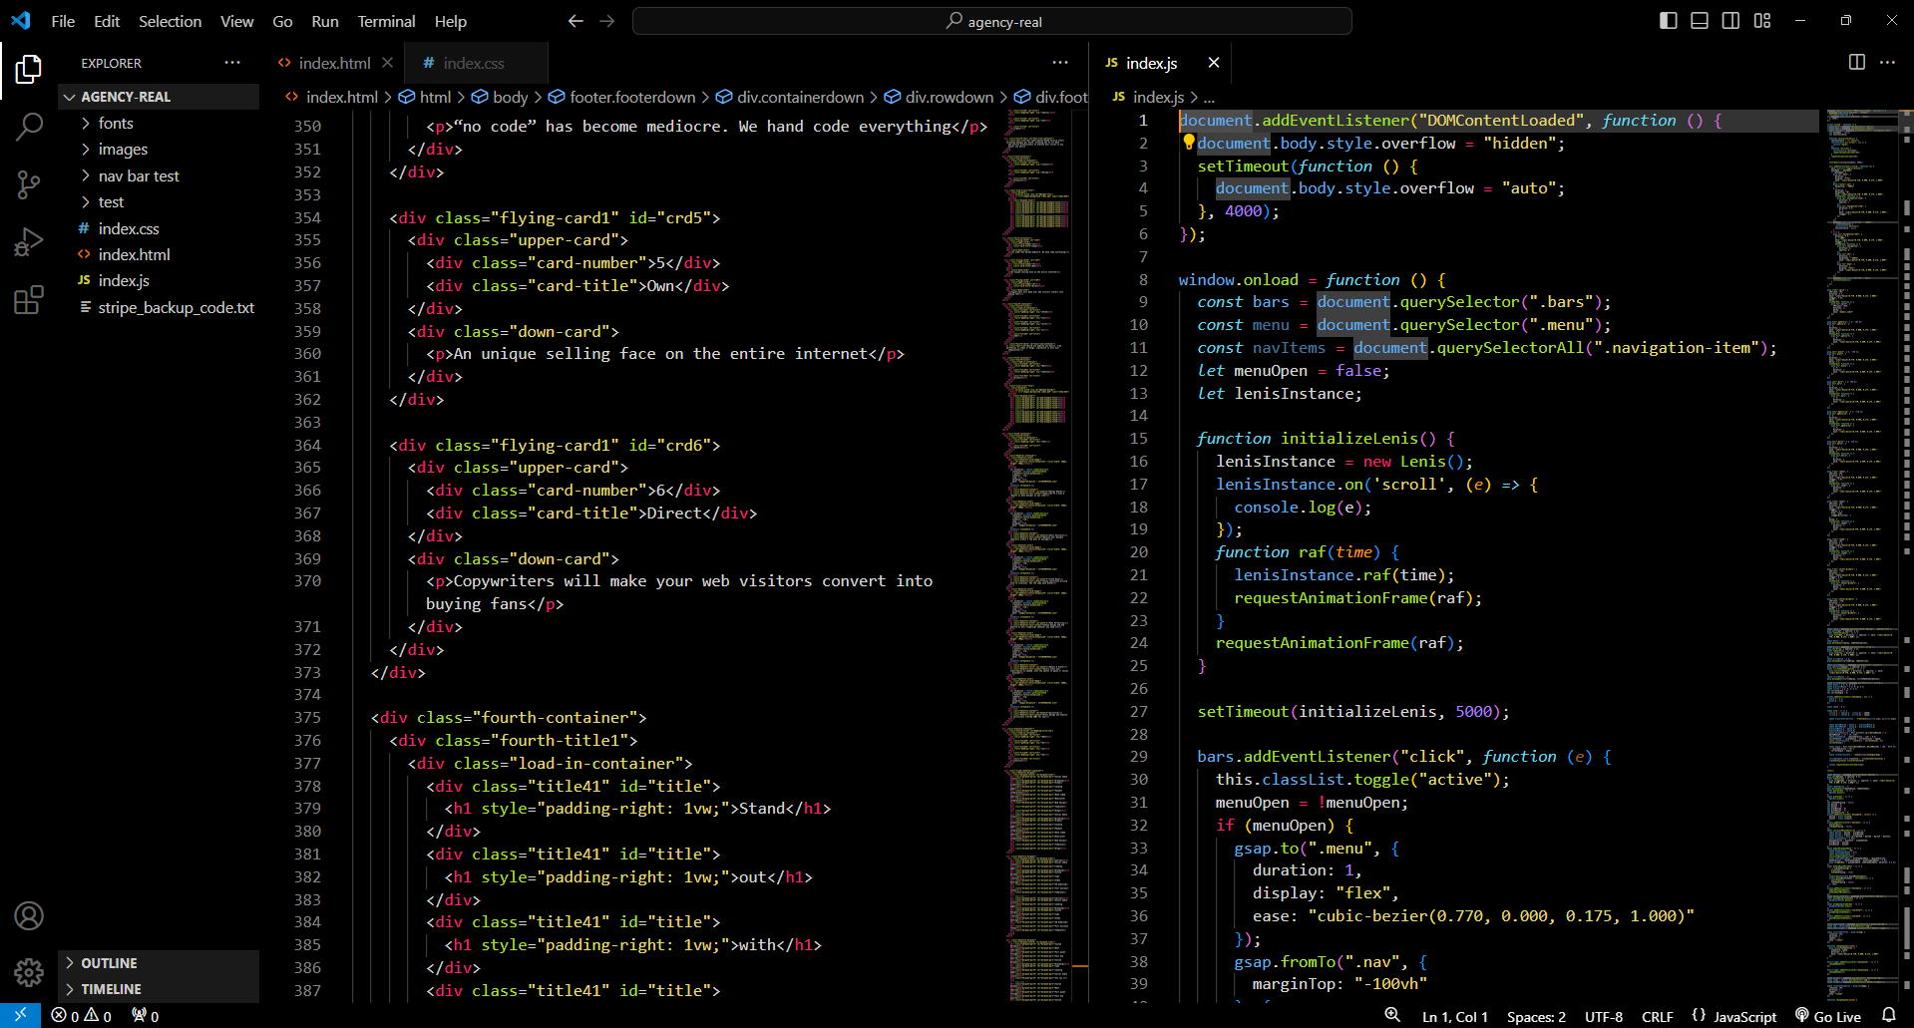Change the UTF-8 file encoding
The image size is (1914, 1028).
point(1604,1016)
